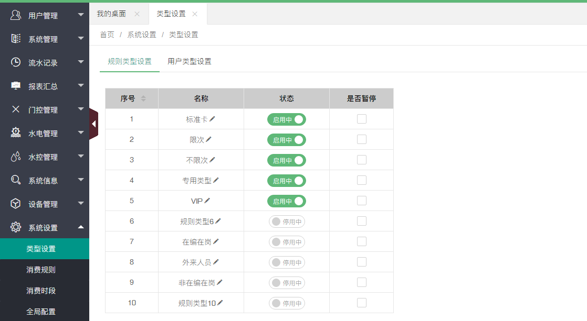
Task: Click the 首页 breadcrumb link
Action: [107, 35]
